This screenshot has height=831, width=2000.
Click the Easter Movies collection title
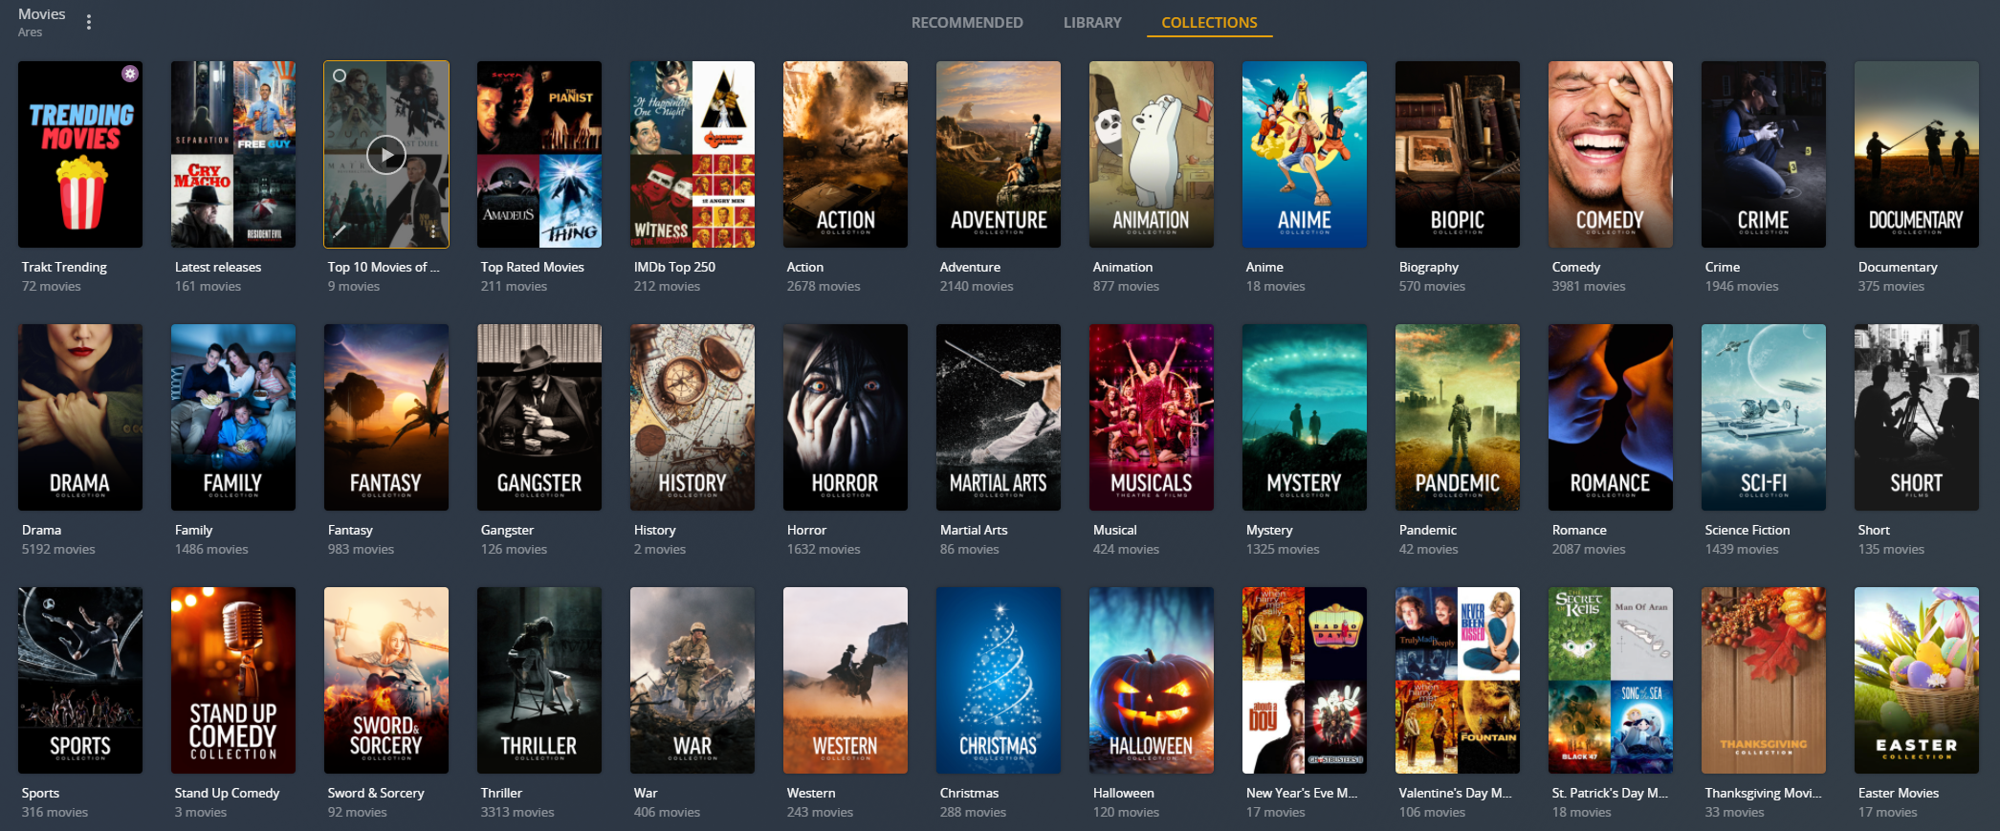pyautogui.click(x=1898, y=793)
